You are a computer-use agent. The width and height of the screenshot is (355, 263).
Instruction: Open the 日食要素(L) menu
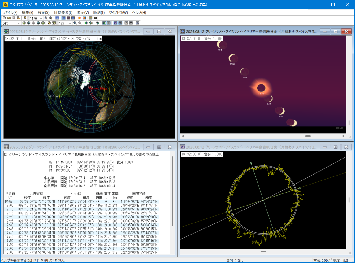(63, 12)
